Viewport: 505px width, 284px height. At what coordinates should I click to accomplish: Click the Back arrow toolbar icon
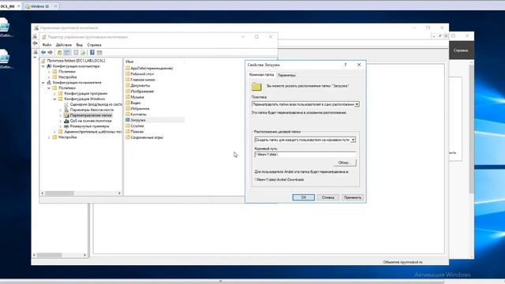click(x=43, y=53)
